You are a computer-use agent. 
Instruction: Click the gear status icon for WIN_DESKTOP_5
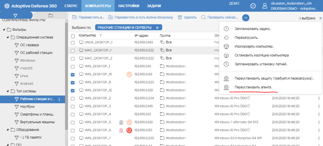[121, 122]
